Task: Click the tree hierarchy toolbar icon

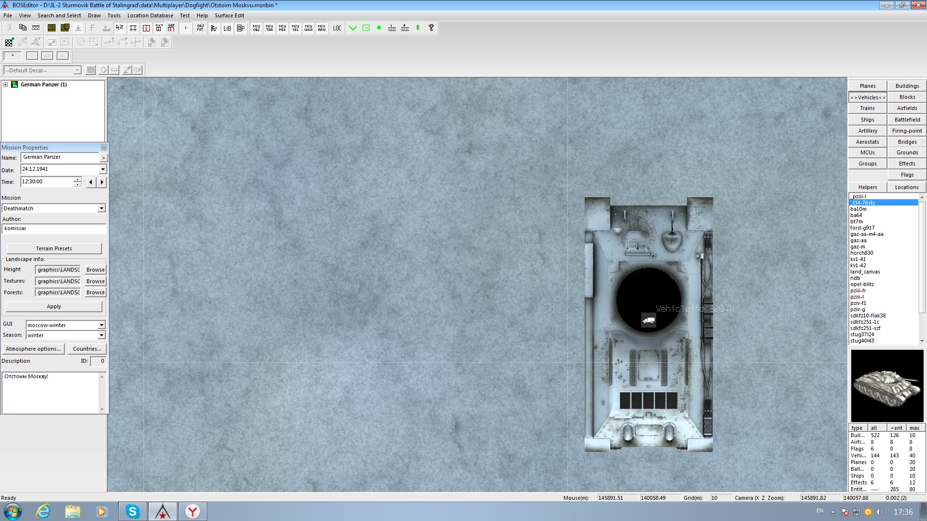Action: coord(214,28)
